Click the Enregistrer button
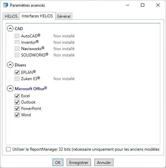 point(79,162)
